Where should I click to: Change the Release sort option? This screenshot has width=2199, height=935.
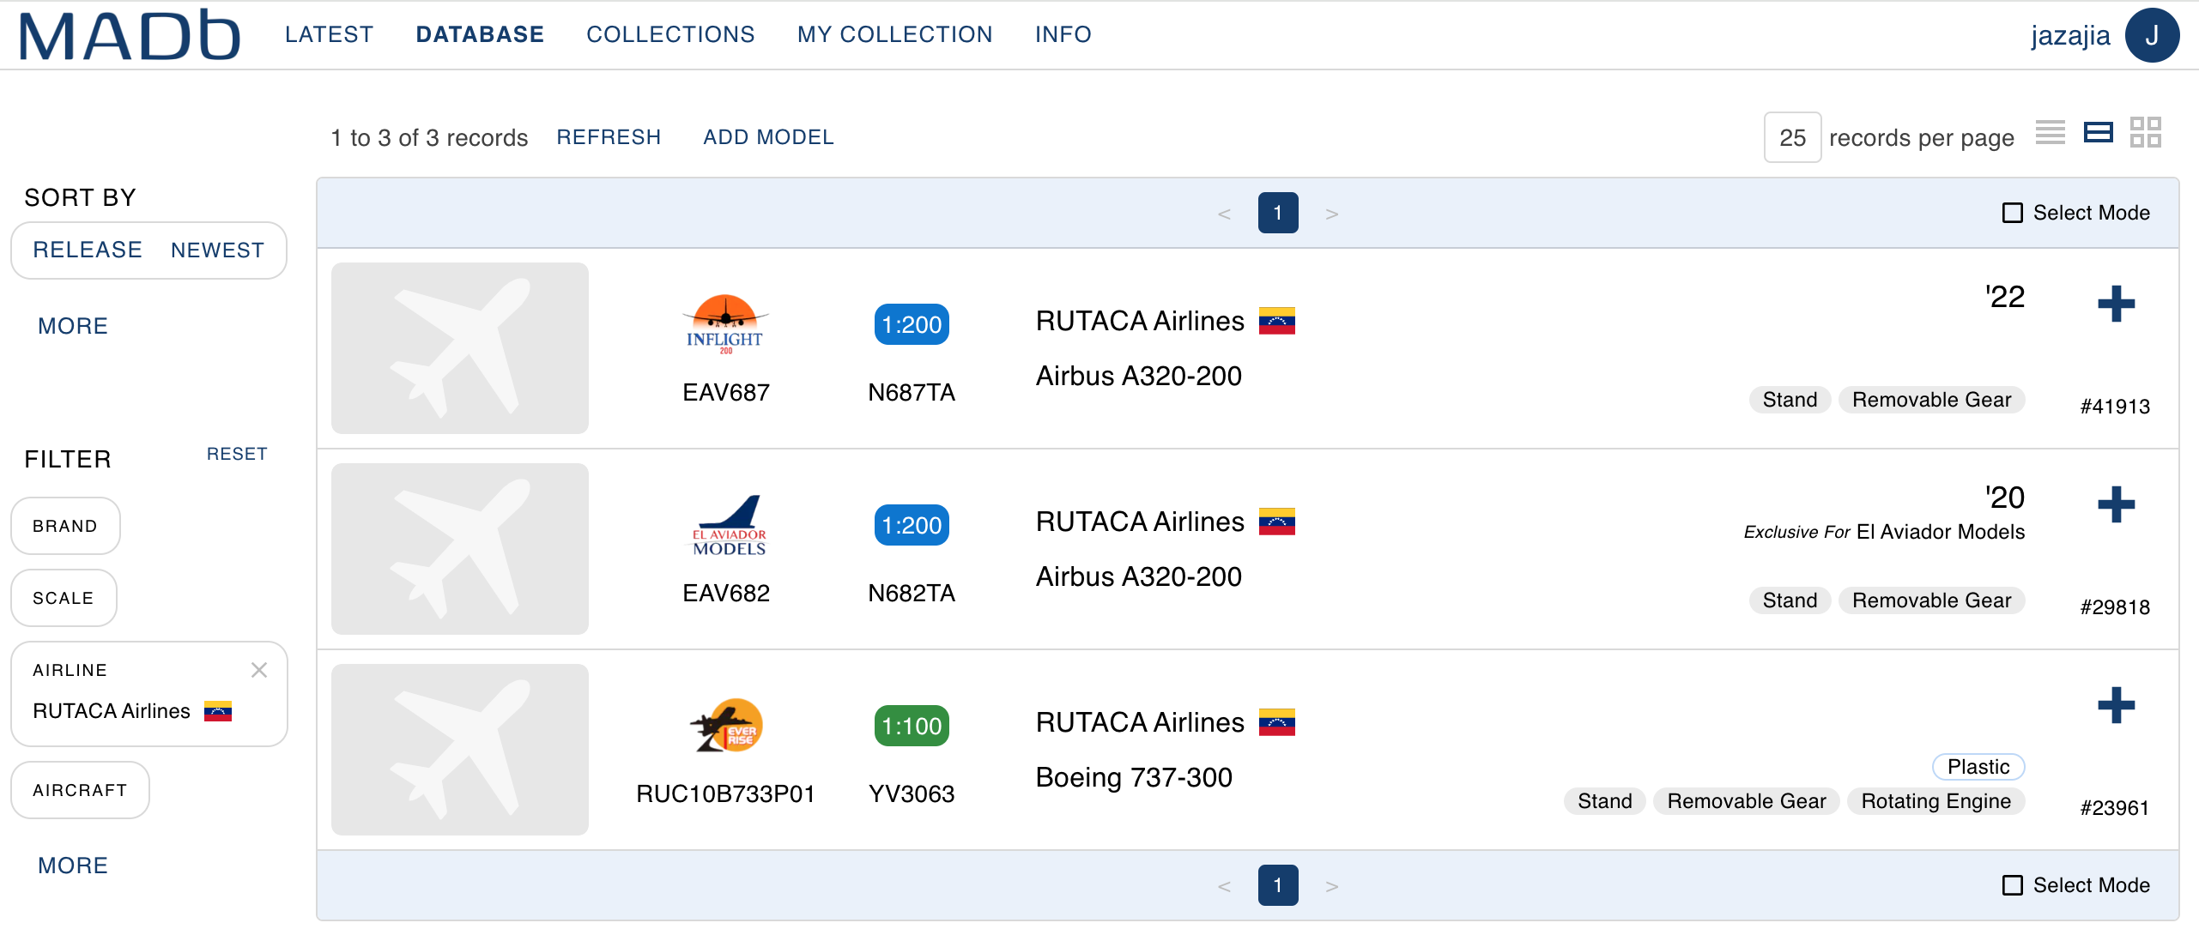(88, 250)
